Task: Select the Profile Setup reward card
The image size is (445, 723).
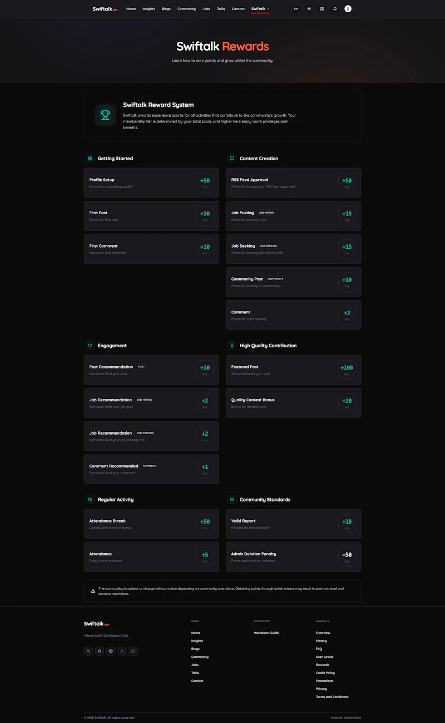Action: pos(151,183)
